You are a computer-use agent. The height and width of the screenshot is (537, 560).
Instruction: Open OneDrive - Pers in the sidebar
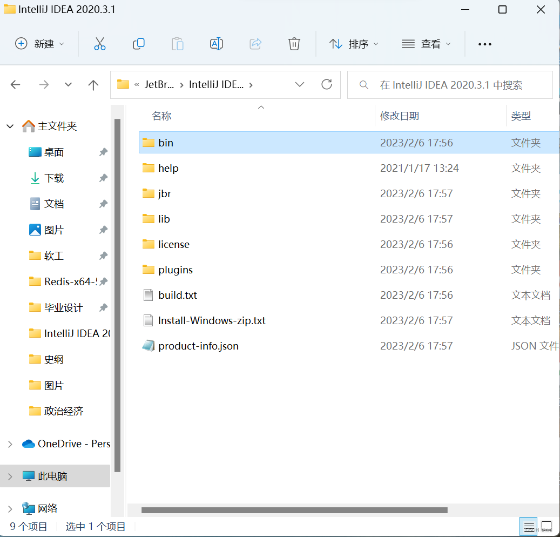click(x=72, y=444)
